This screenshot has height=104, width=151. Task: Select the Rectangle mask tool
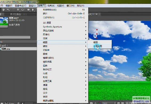tap(28, 10)
